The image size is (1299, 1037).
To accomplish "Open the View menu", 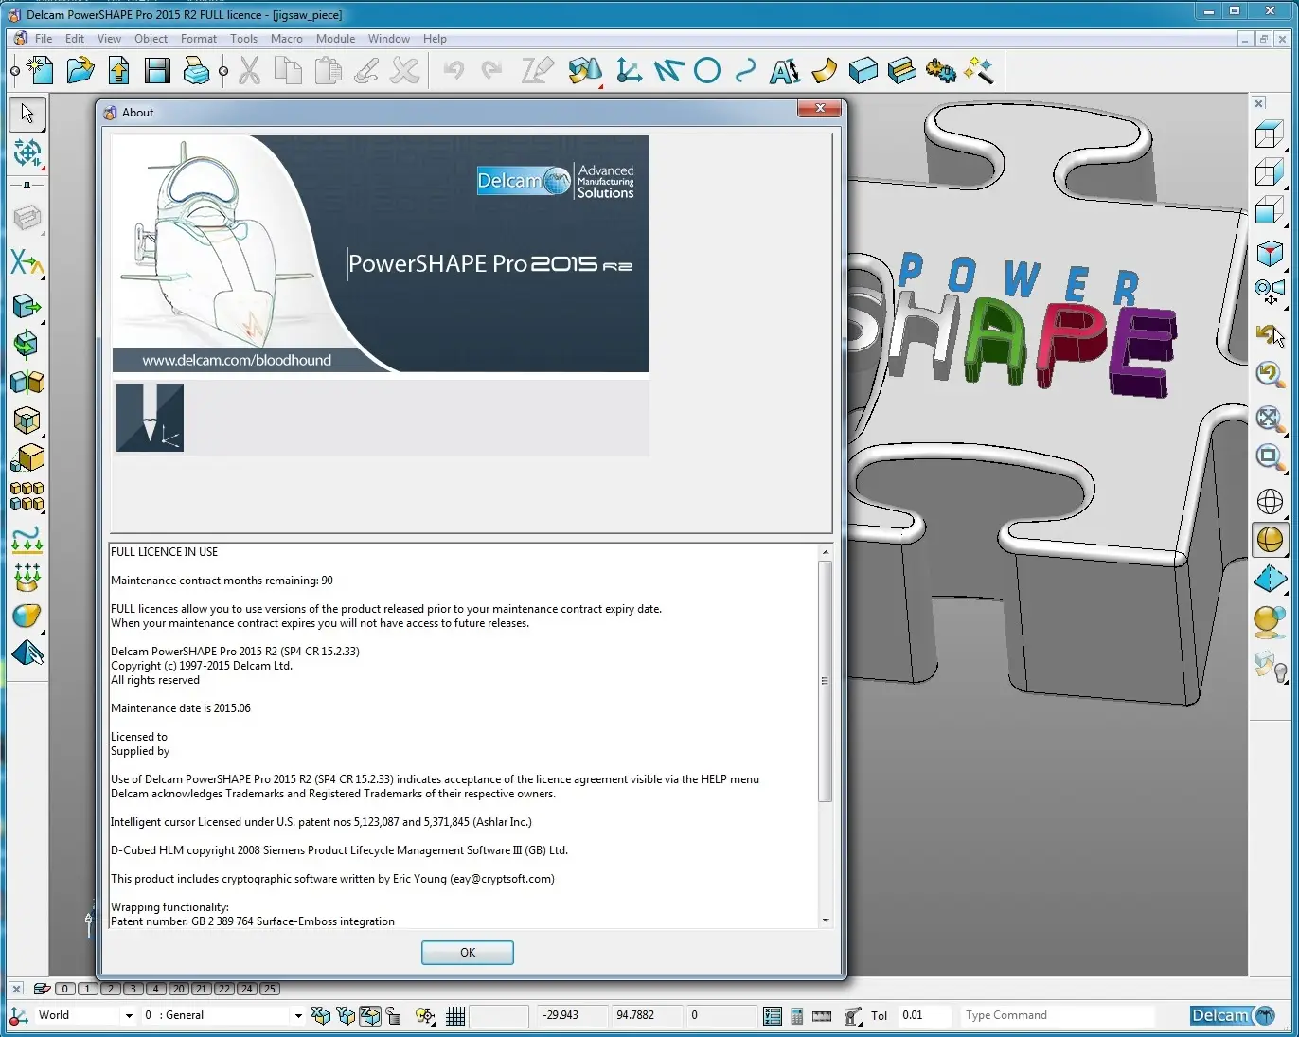I will pyautogui.click(x=109, y=39).
